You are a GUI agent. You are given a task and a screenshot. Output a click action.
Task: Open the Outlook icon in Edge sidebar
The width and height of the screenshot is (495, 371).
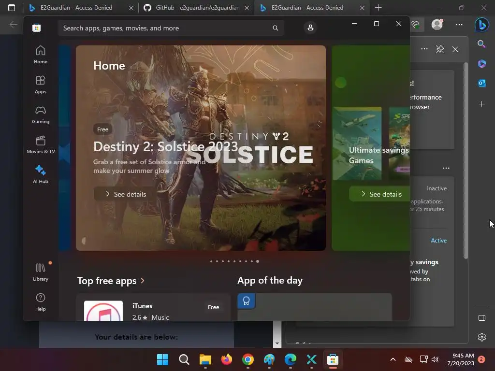482,83
